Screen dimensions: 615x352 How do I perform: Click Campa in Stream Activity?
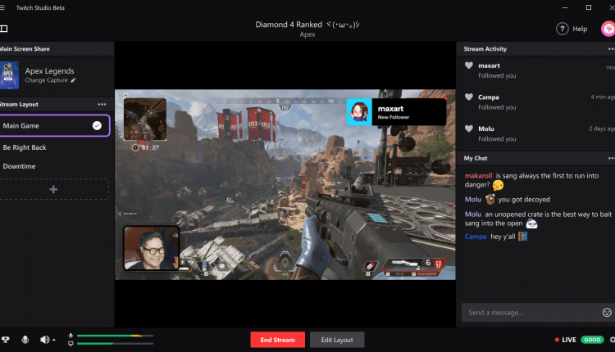click(x=489, y=97)
